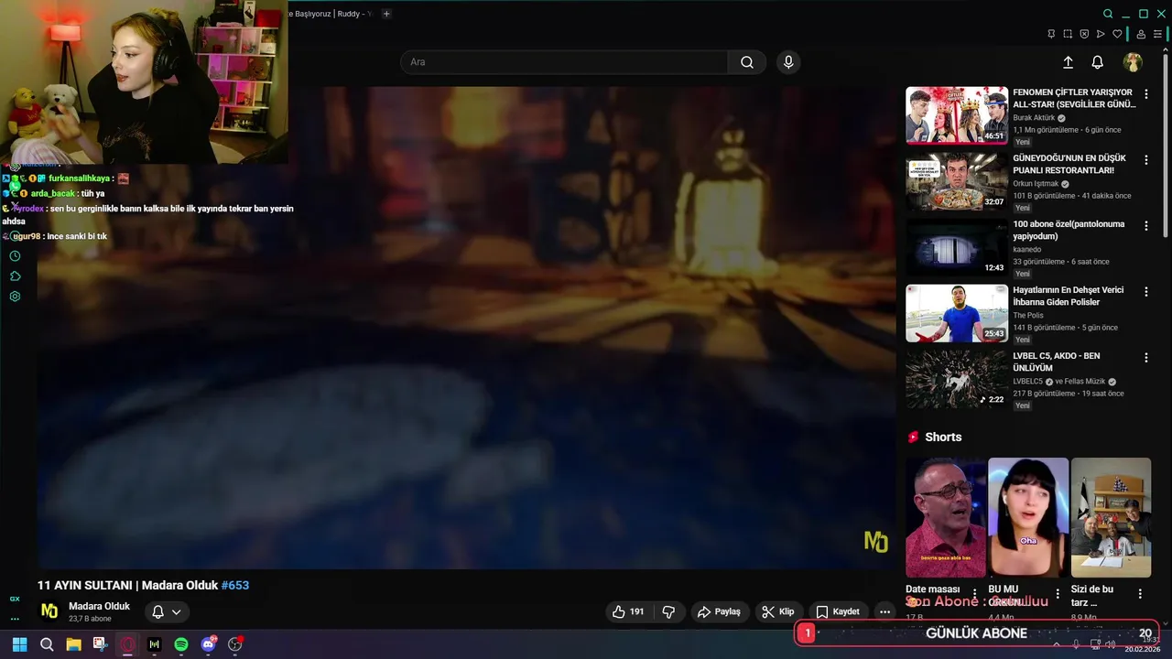Open the Opera flow send icon

[1101, 34]
